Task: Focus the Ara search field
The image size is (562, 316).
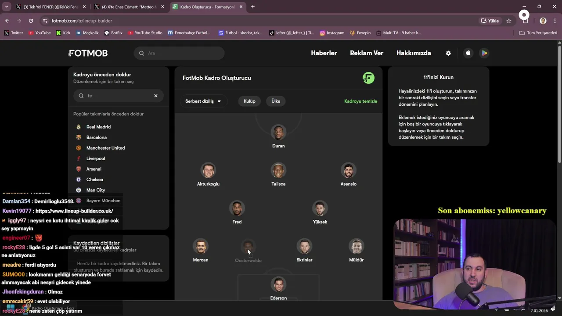Action: coord(179,53)
